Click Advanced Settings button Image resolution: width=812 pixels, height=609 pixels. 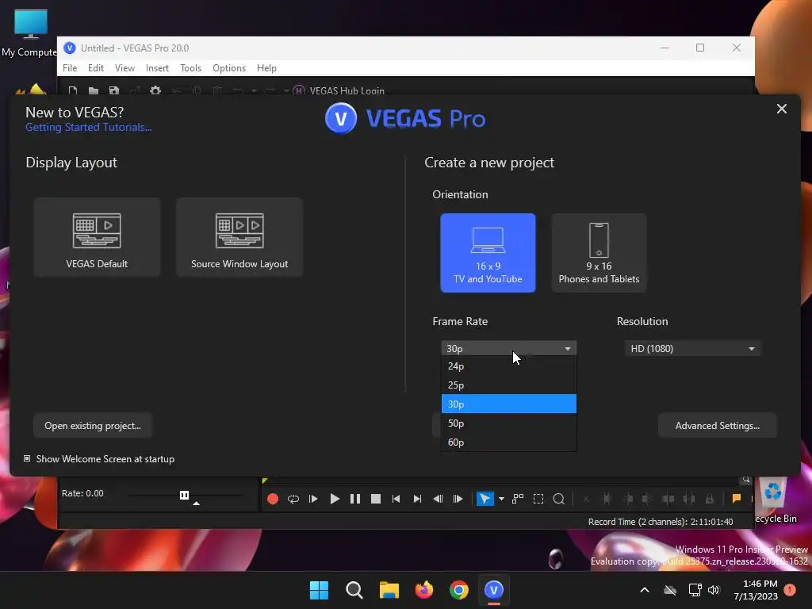click(x=717, y=426)
